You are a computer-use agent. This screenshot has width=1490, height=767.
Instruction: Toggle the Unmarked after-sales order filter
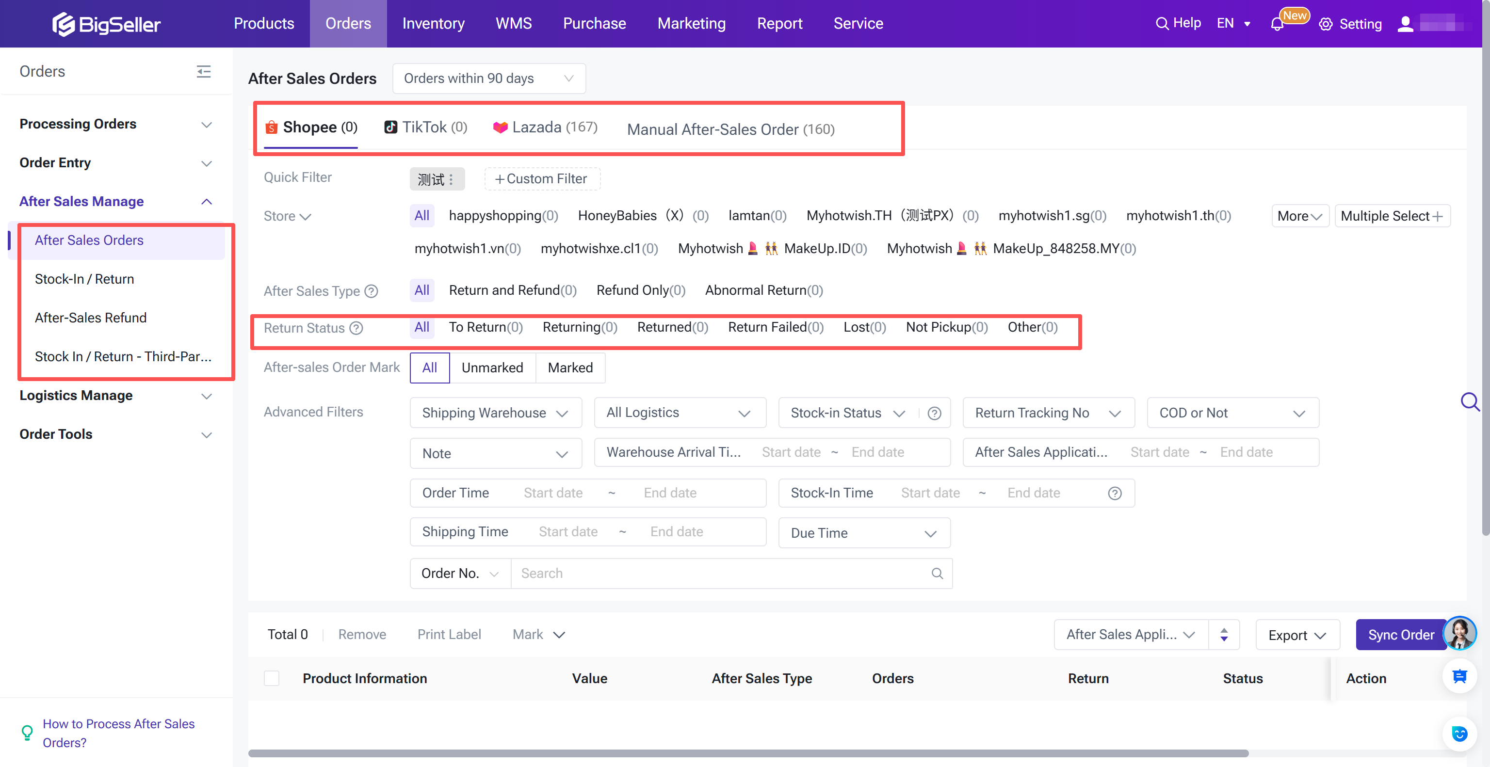492,368
